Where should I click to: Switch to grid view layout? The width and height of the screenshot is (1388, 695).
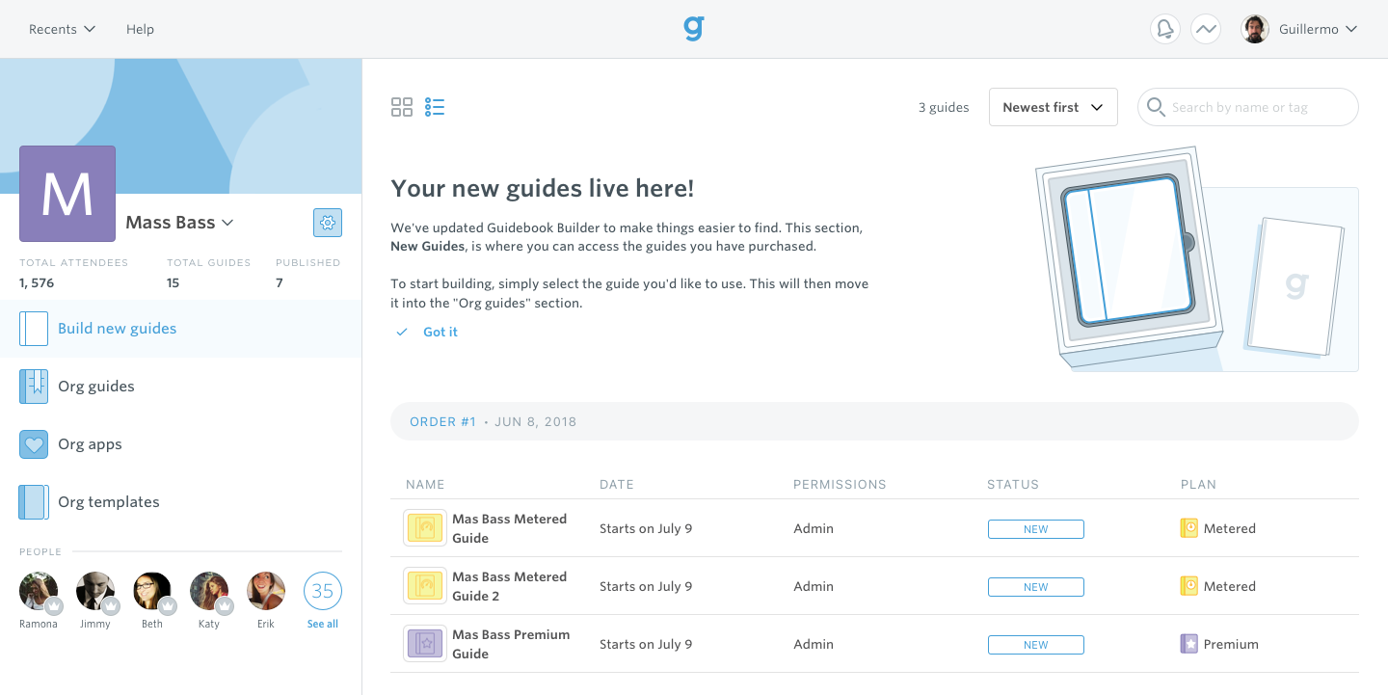tap(402, 107)
